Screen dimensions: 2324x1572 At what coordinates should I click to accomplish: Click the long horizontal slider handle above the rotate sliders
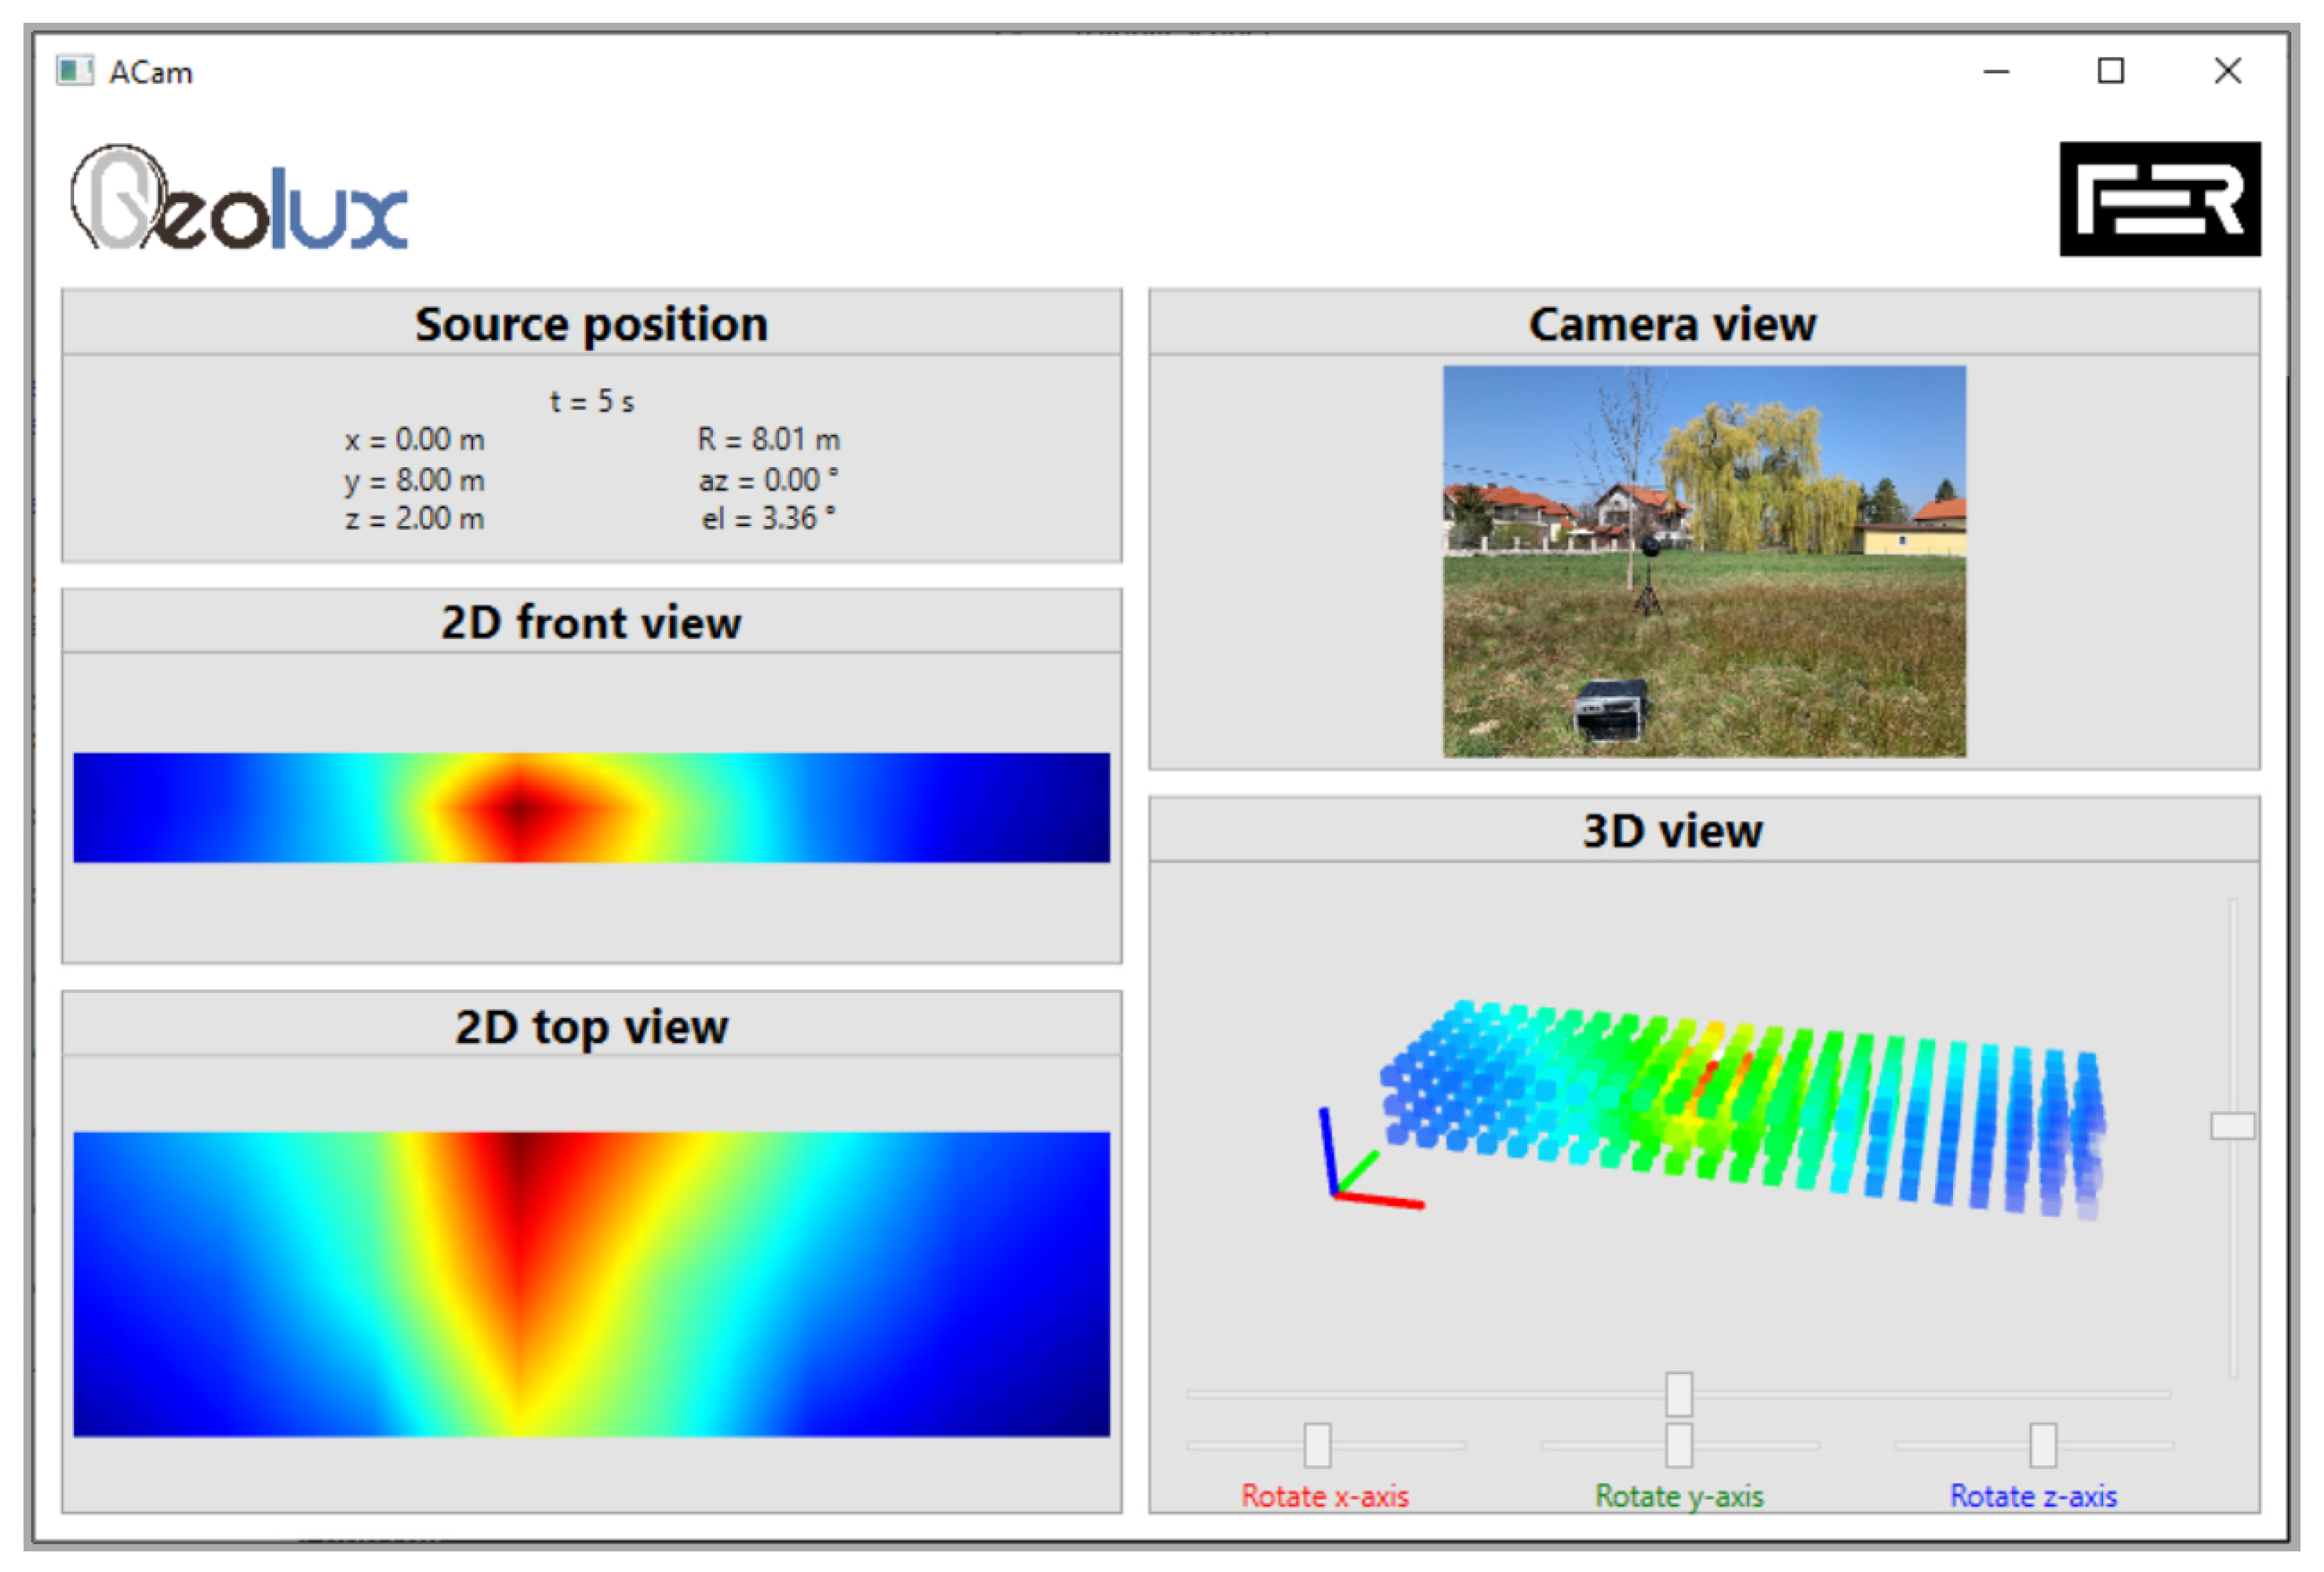[1678, 1393]
